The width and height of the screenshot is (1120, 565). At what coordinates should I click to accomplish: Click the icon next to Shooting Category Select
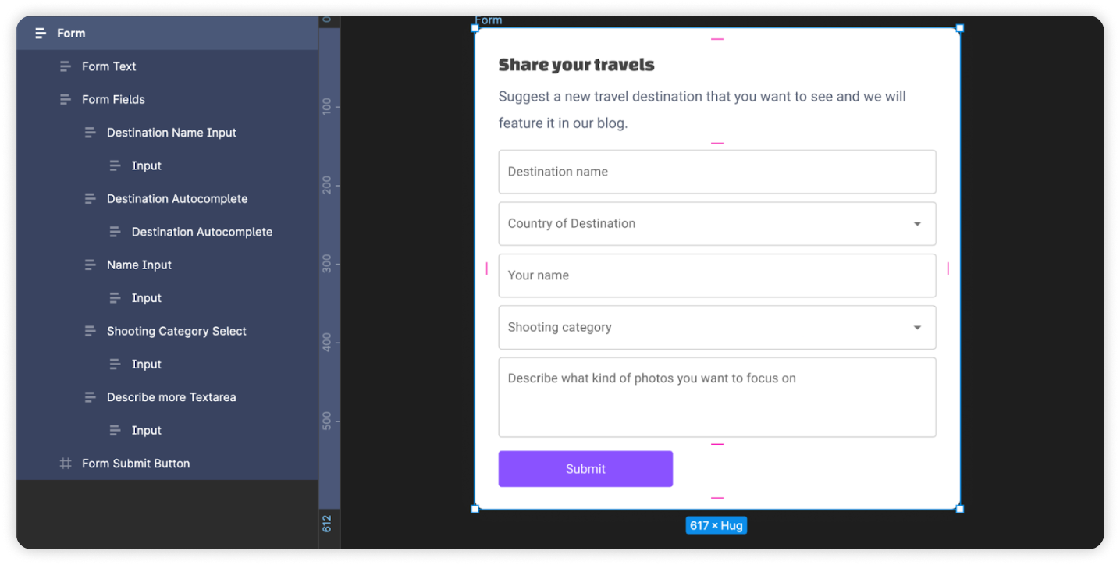(91, 331)
